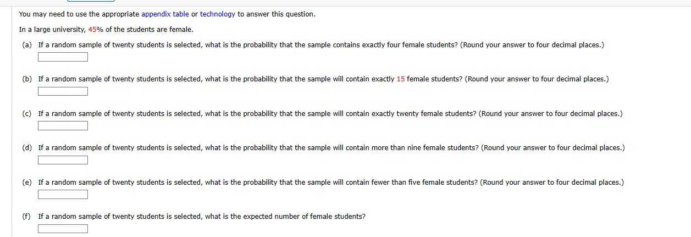Click the (b) part label
The image size is (691, 237).
point(27,79)
